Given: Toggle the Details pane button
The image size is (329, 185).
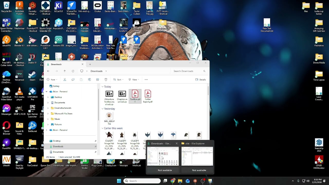Looking at the screenshot, I should coord(200,80).
